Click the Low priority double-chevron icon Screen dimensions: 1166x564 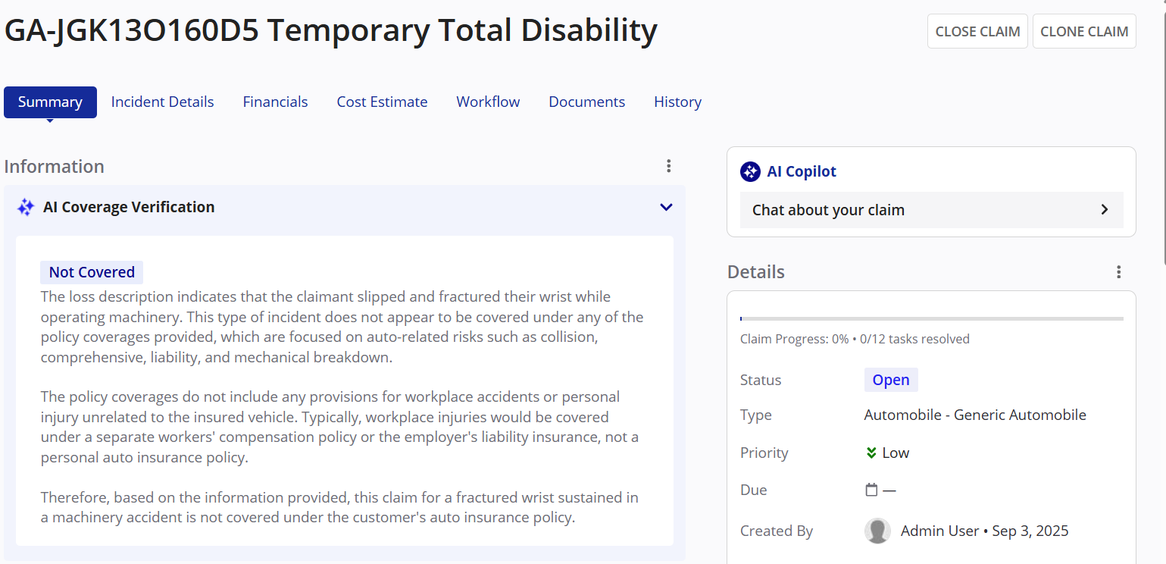tap(871, 453)
